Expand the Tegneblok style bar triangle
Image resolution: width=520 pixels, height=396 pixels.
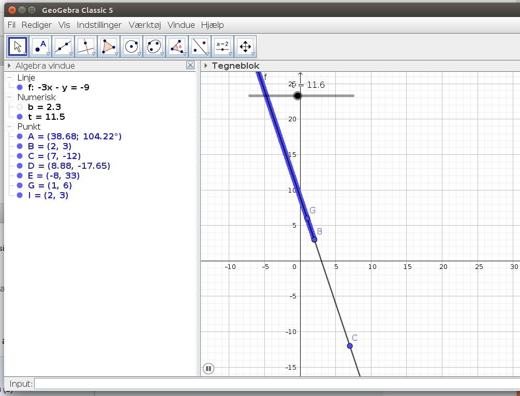[x=206, y=66]
